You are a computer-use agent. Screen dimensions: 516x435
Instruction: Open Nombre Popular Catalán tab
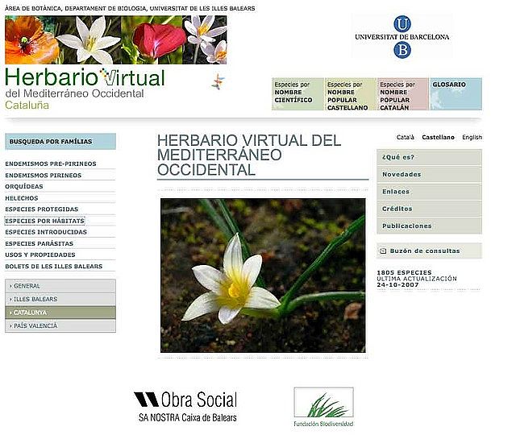tap(402, 94)
